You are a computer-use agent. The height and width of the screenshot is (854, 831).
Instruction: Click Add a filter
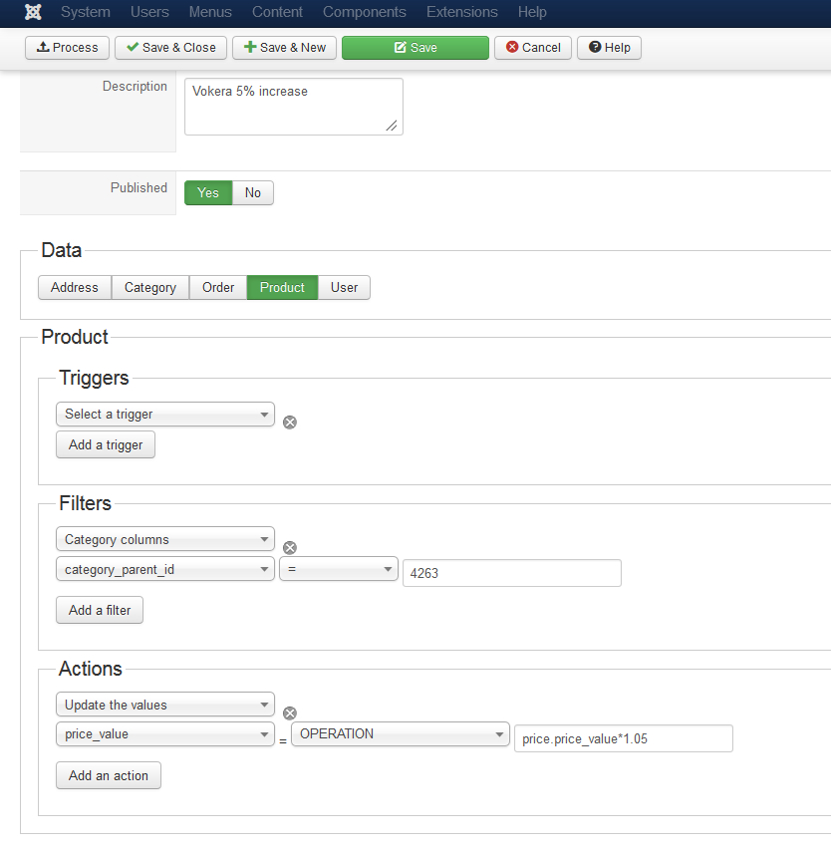(x=100, y=610)
